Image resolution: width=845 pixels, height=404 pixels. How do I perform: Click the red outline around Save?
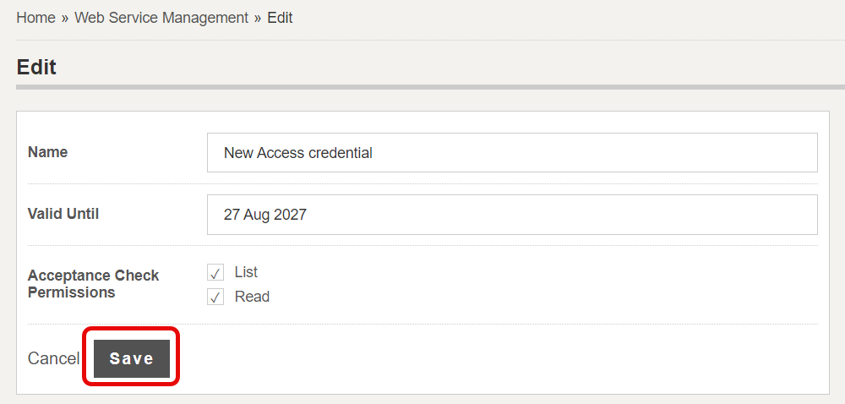click(131, 329)
